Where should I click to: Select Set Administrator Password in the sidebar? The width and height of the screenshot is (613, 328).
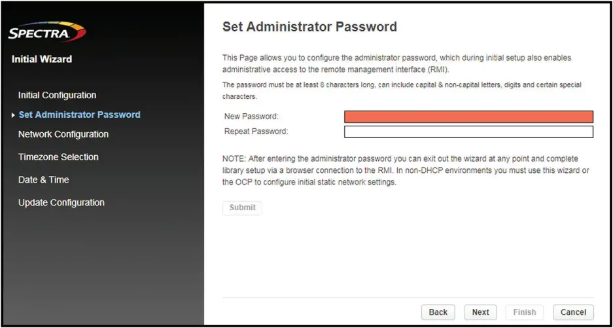(79, 115)
